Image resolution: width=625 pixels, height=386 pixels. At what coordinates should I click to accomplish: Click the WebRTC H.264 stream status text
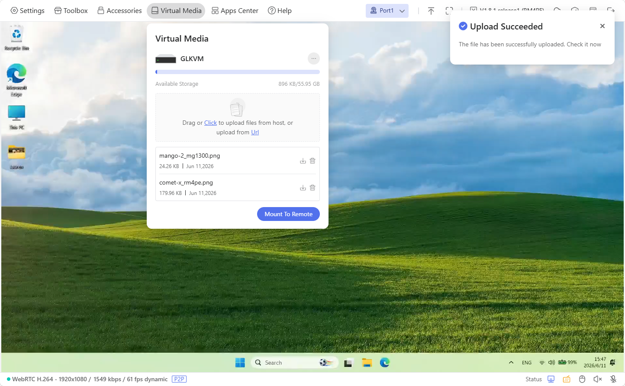(x=90, y=379)
